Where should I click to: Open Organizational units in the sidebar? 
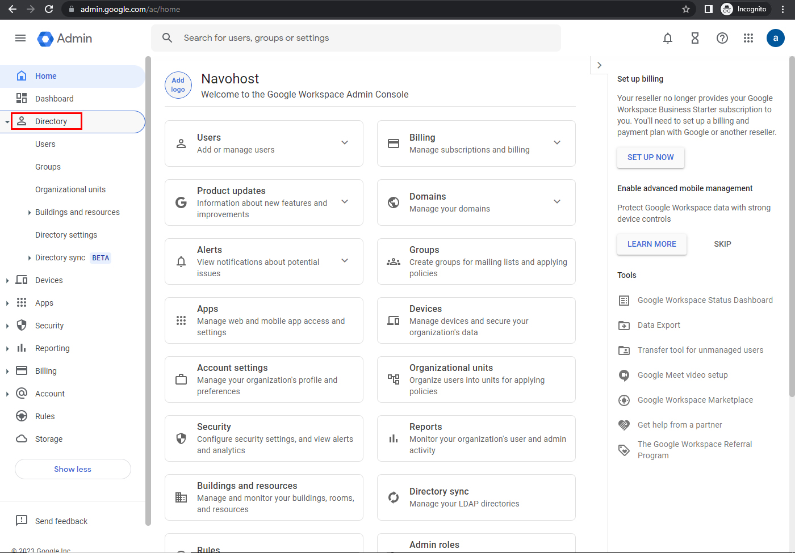[70, 189]
